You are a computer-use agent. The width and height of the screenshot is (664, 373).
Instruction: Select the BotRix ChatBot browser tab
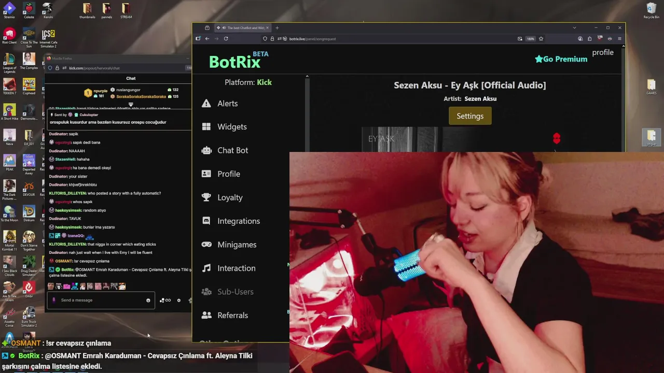[x=242, y=27]
